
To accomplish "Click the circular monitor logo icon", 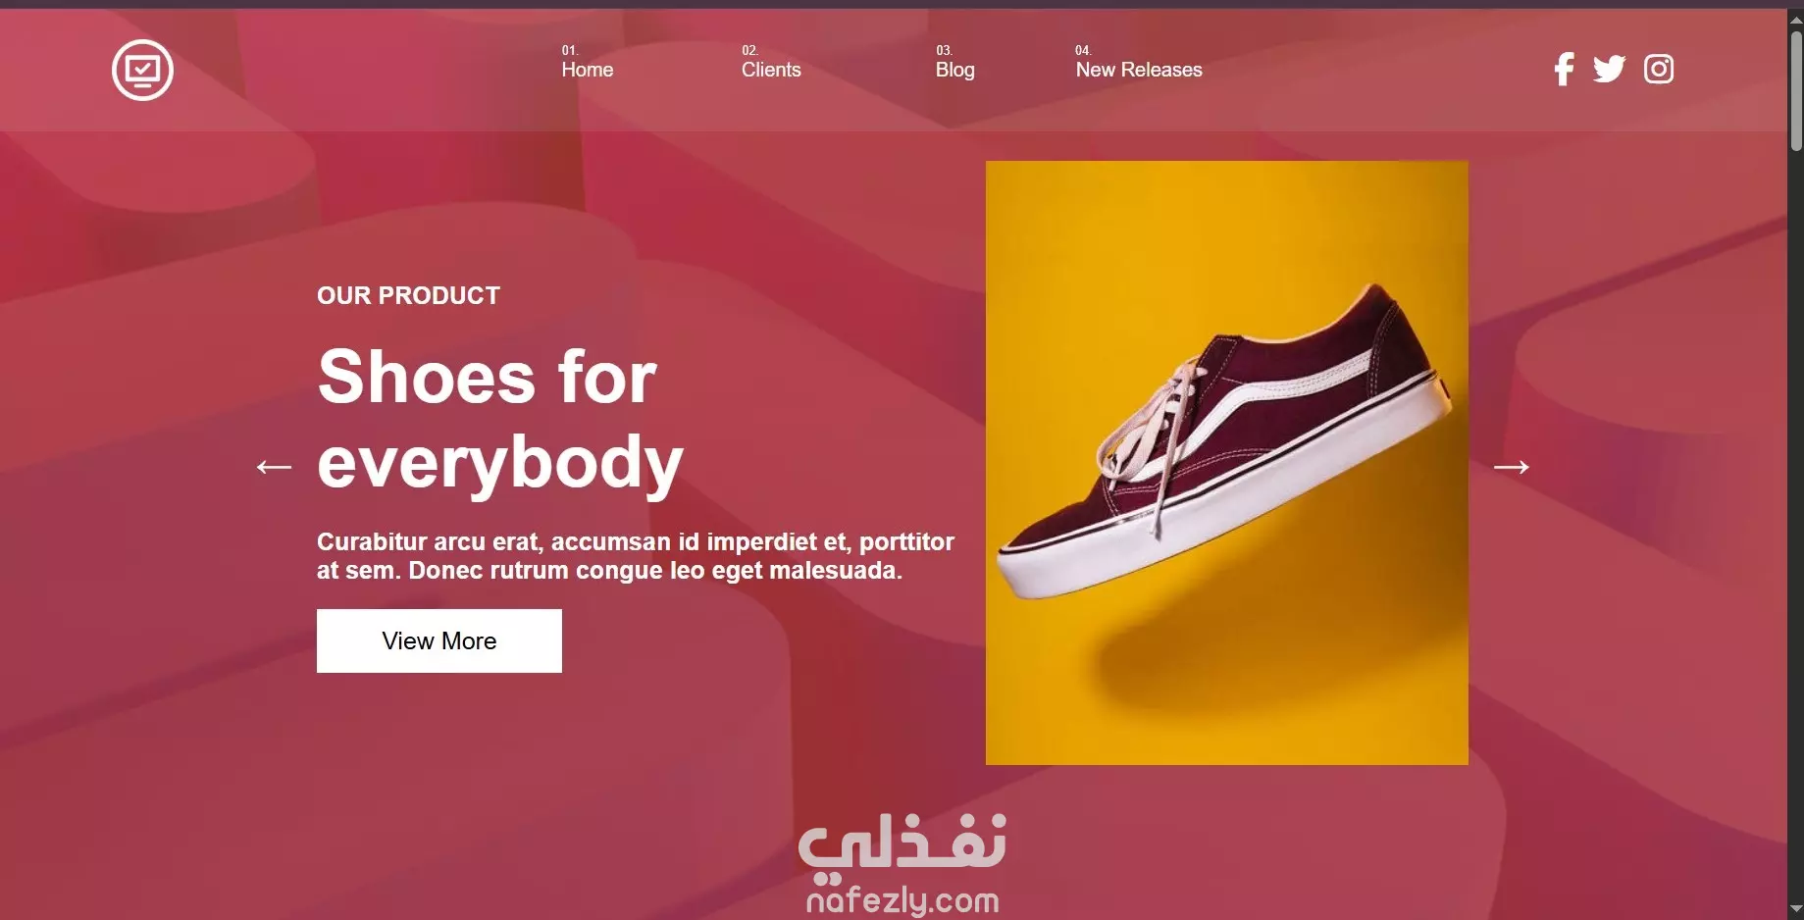I will (x=142, y=70).
